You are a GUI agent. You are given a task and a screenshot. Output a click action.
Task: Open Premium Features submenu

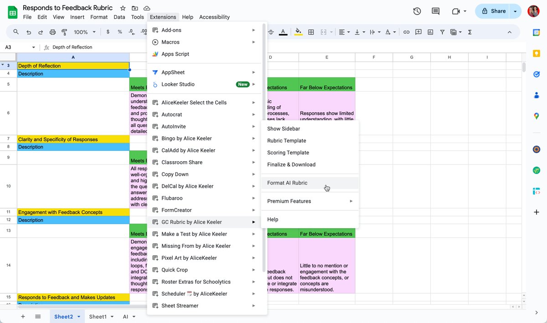tap(310, 201)
